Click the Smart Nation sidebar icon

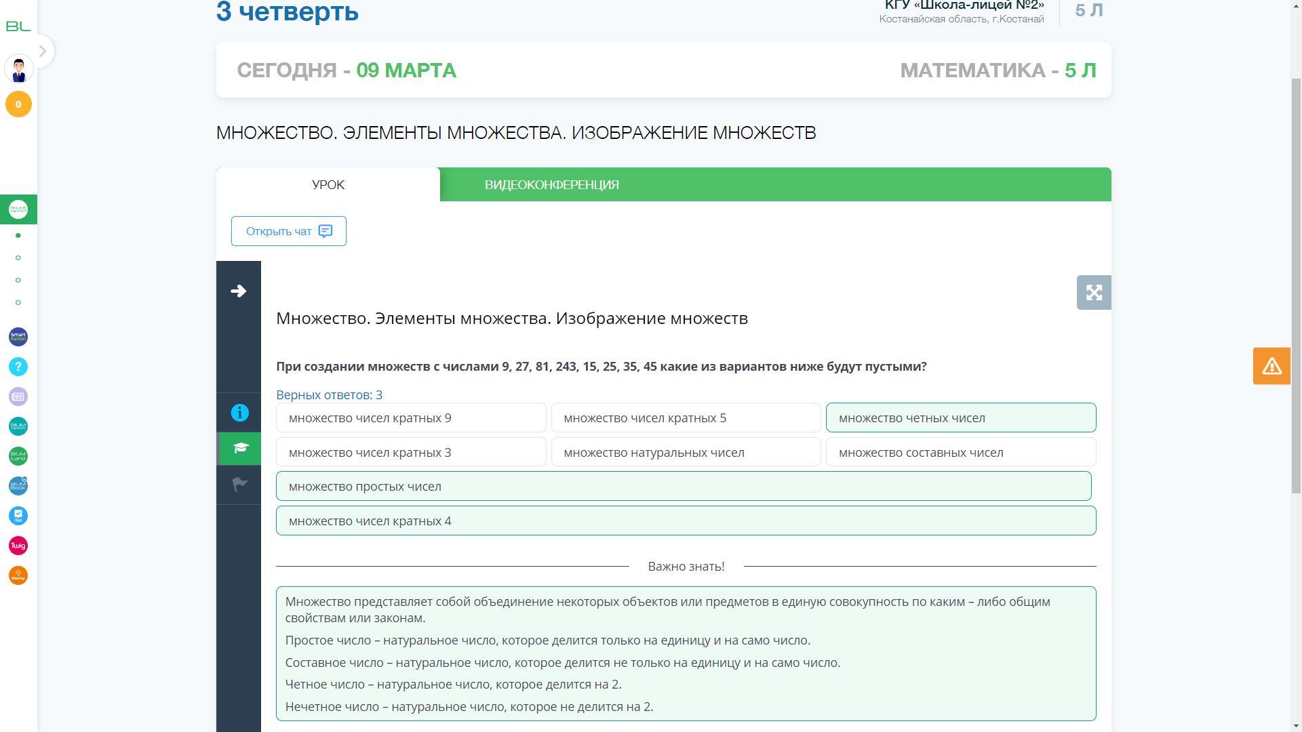18,337
